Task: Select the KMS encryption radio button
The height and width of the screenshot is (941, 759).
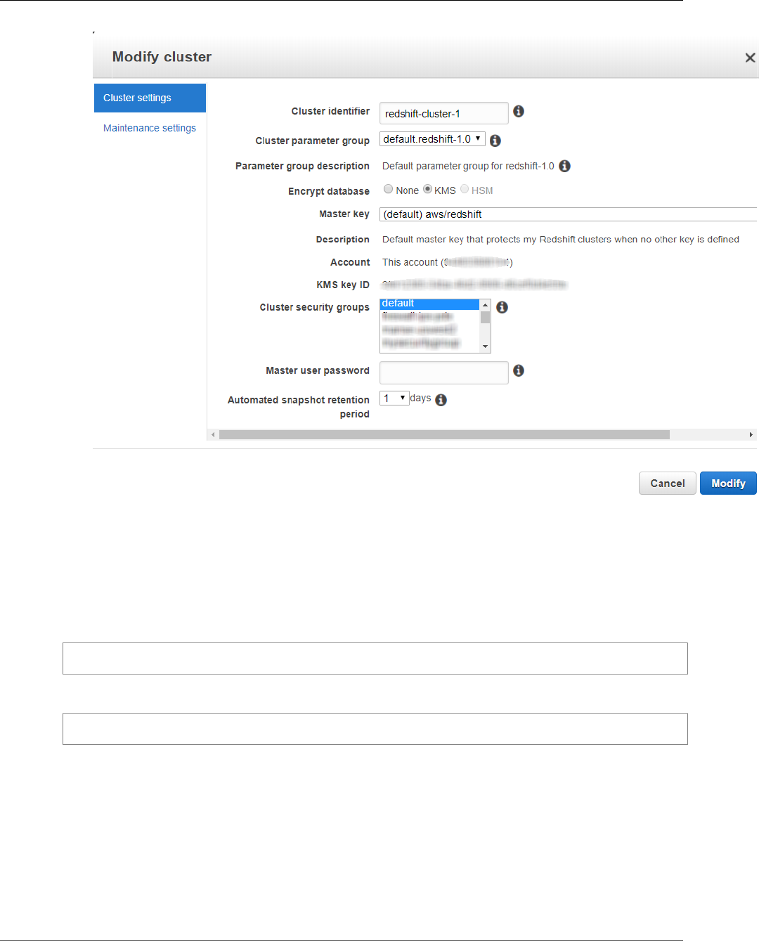Action: 427,189
